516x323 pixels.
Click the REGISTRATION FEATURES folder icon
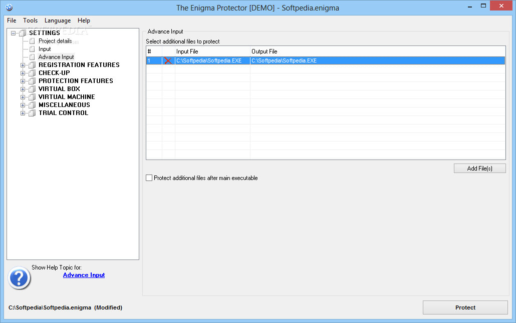coord(32,64)
